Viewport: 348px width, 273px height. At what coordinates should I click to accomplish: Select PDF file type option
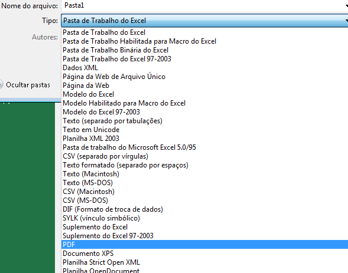tap(204, 245)
